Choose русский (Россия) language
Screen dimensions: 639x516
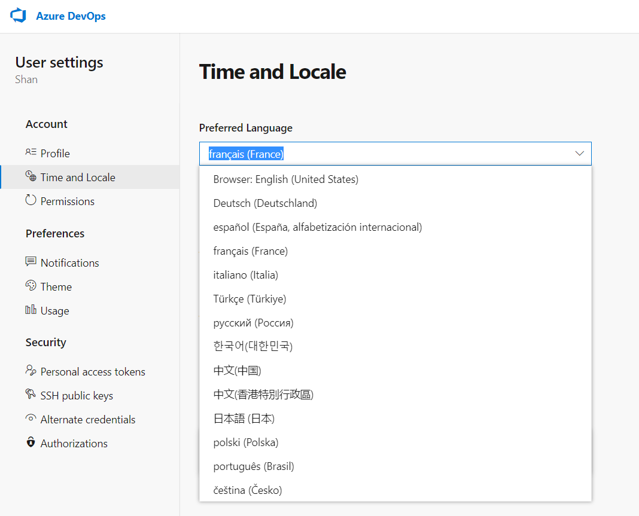[x=395, y=322]
